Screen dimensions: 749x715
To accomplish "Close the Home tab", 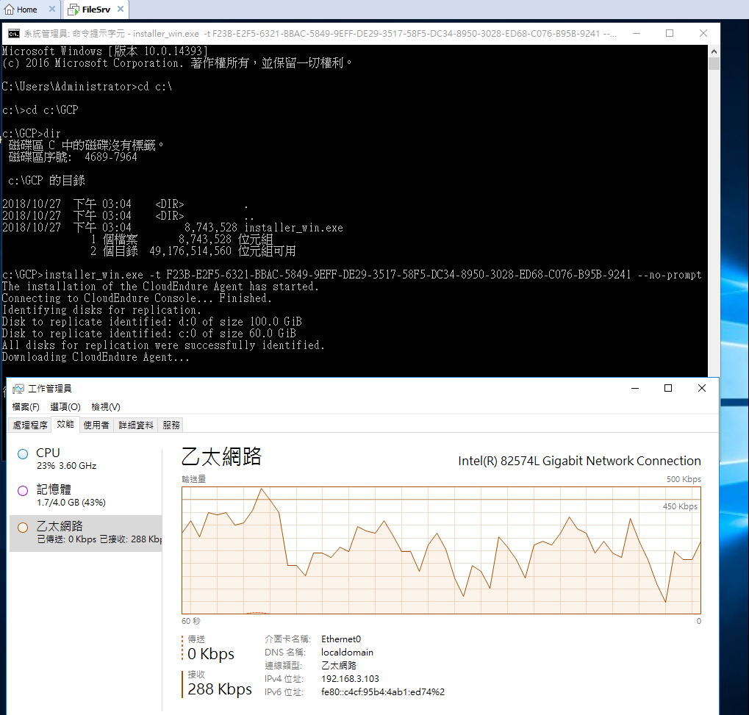I will pos(52,9).
